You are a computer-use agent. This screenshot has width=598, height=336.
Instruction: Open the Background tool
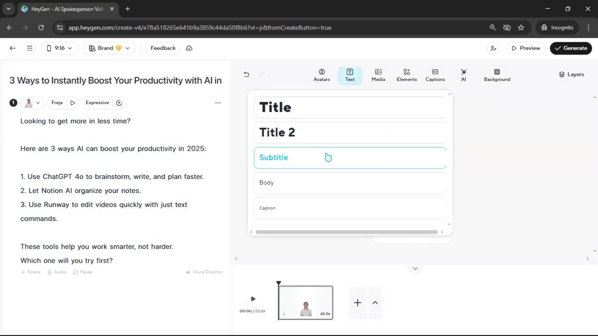497,75
